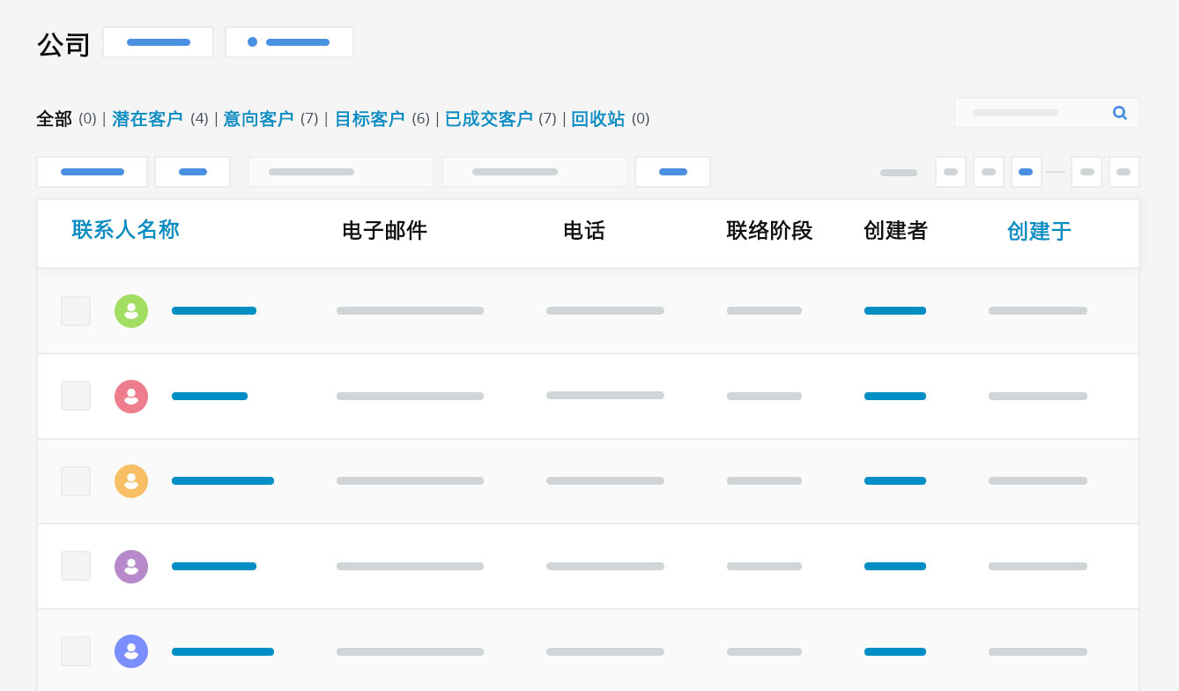1179x691 pixels.
Task: Open the creator link in the green avatar row
Action: pyautogui.click(x=895, y=311)
